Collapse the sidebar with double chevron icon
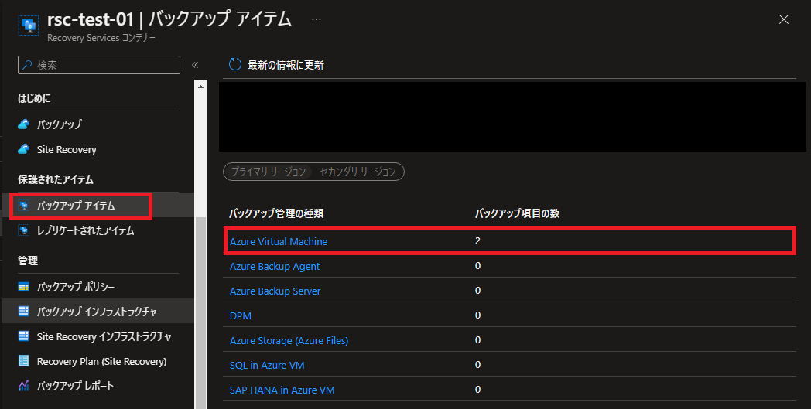The image size is (811, 409). tap(195, 65)
